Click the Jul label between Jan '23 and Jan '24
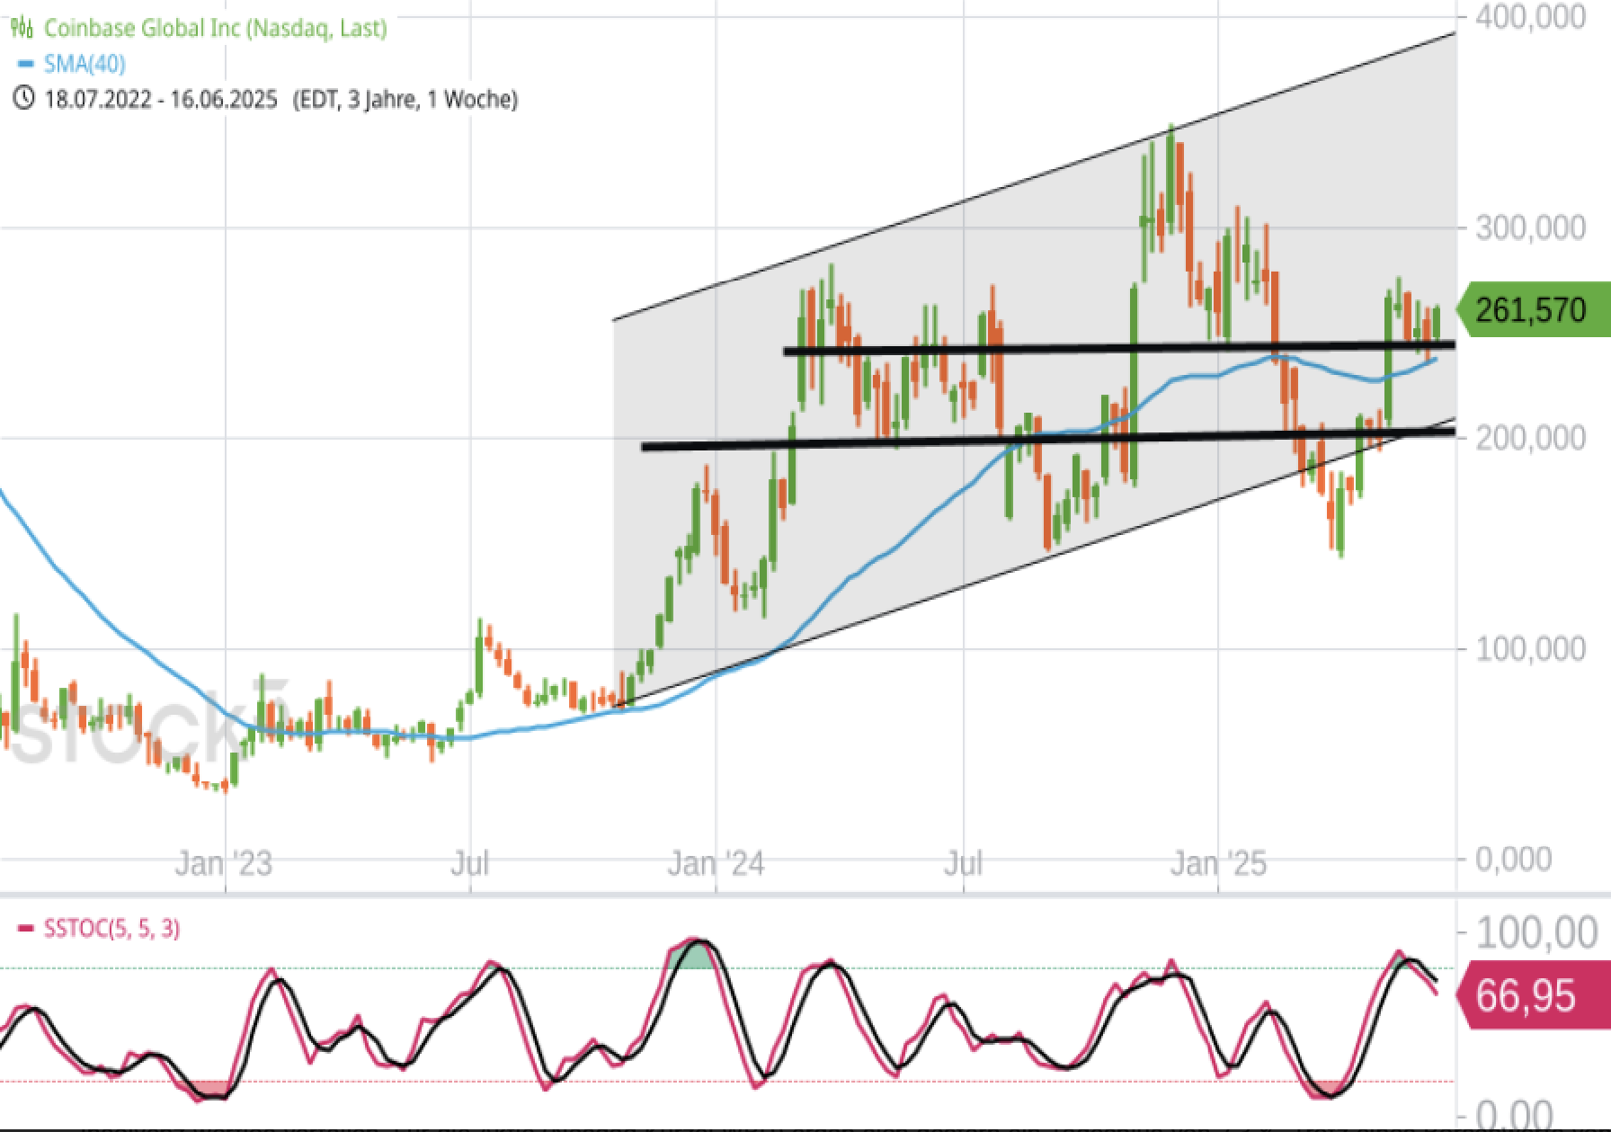 click(x=469, y=864)
